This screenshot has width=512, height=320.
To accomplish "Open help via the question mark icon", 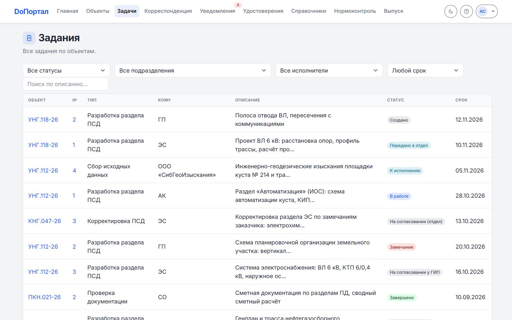I will pos(466,12).
